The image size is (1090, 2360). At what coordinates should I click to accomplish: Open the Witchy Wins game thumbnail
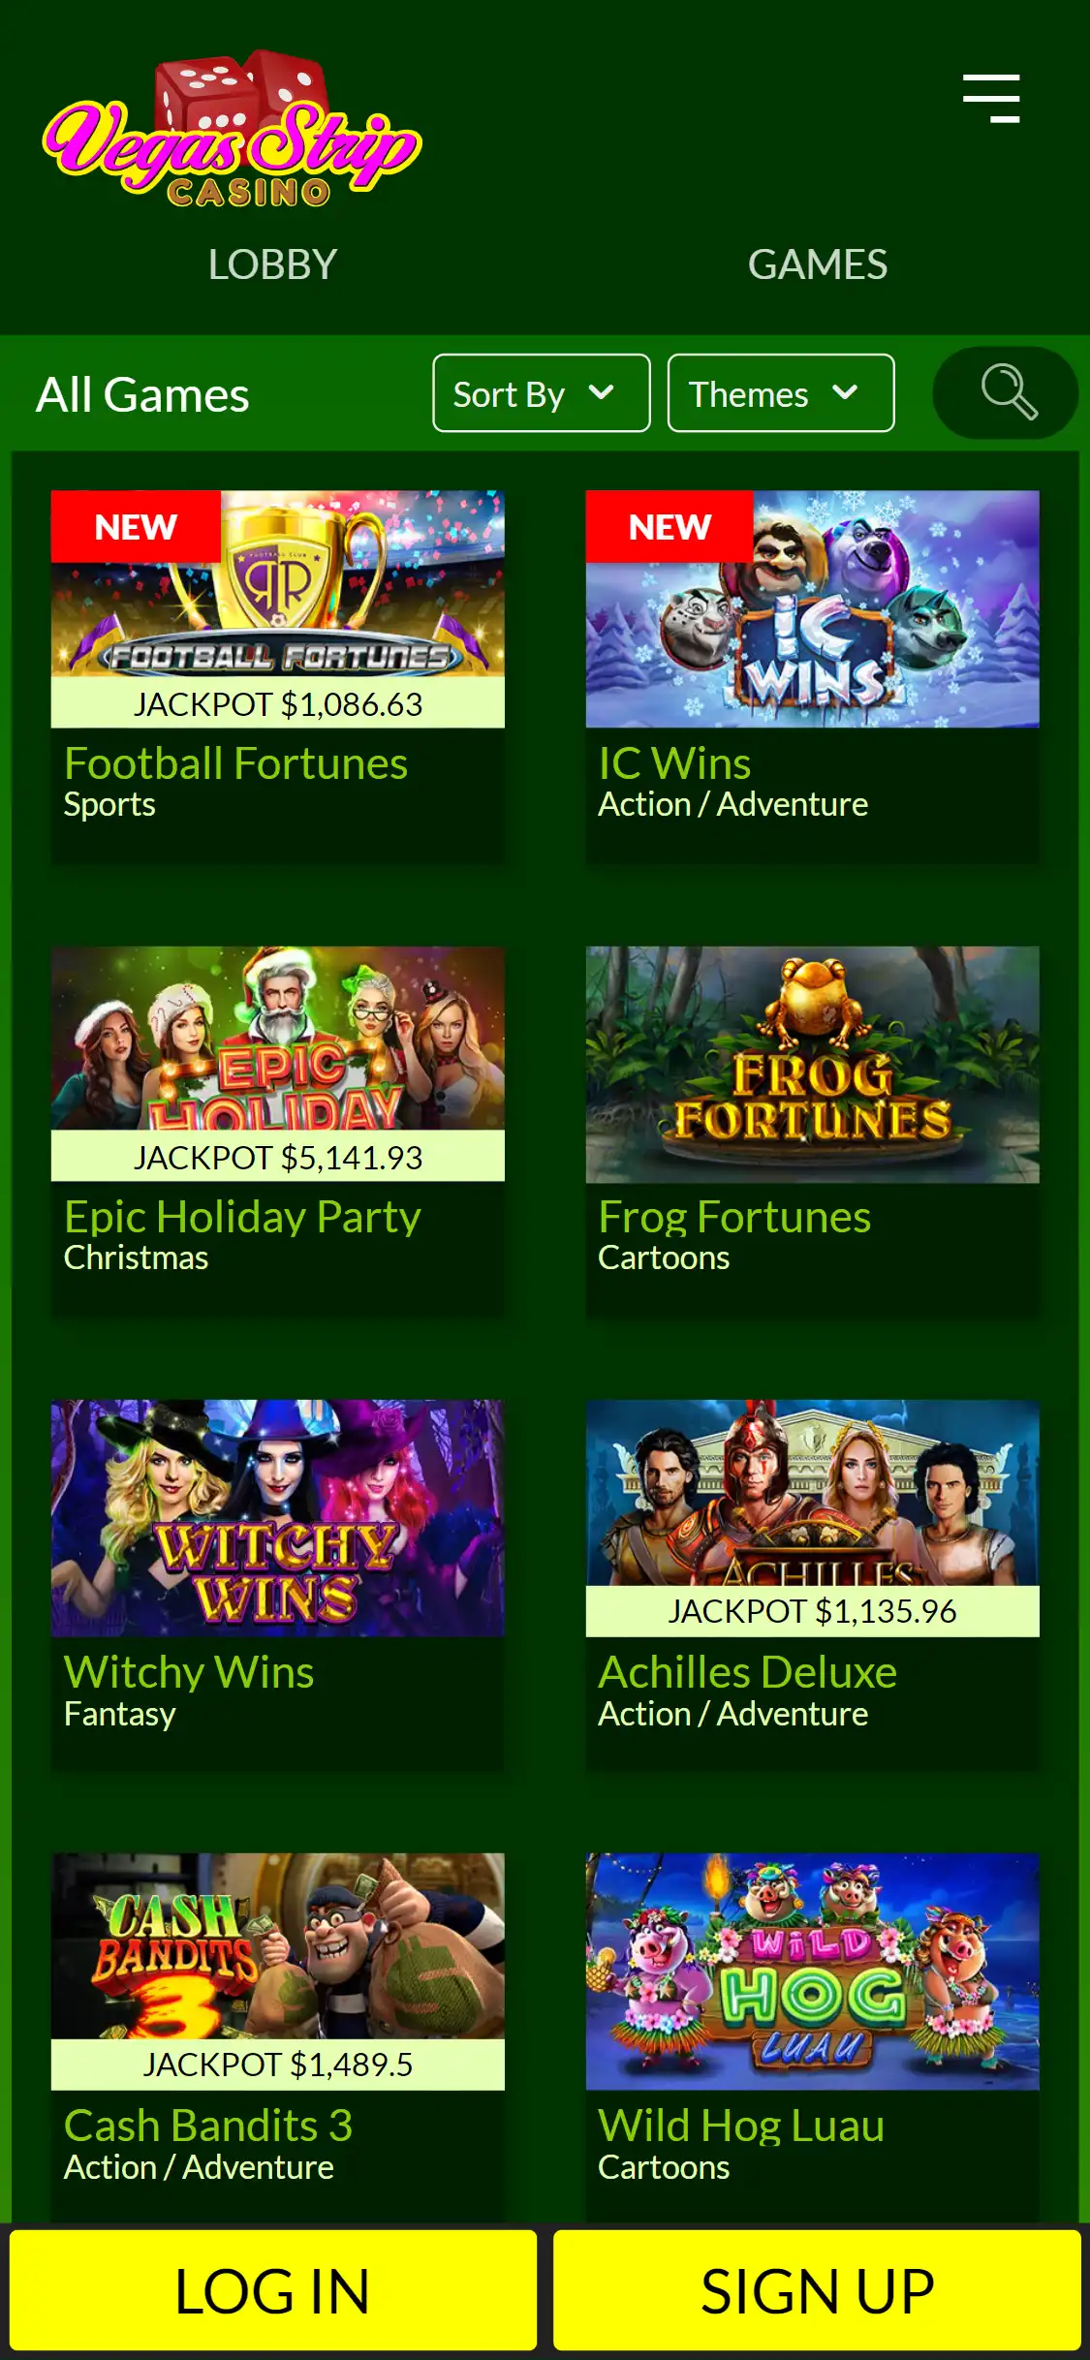click(278, 1518)
